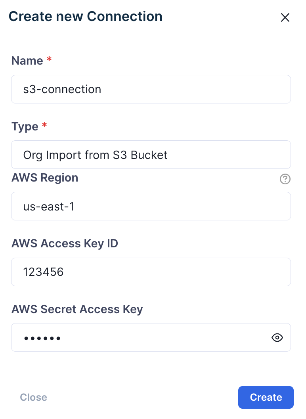The height and width of the screenshot is (419, 306).
Task: Click into the AWS Region field
Action: pos(151,206)
